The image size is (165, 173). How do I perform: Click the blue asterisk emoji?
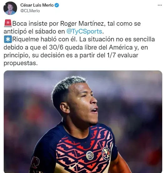[x=8, y=39]
